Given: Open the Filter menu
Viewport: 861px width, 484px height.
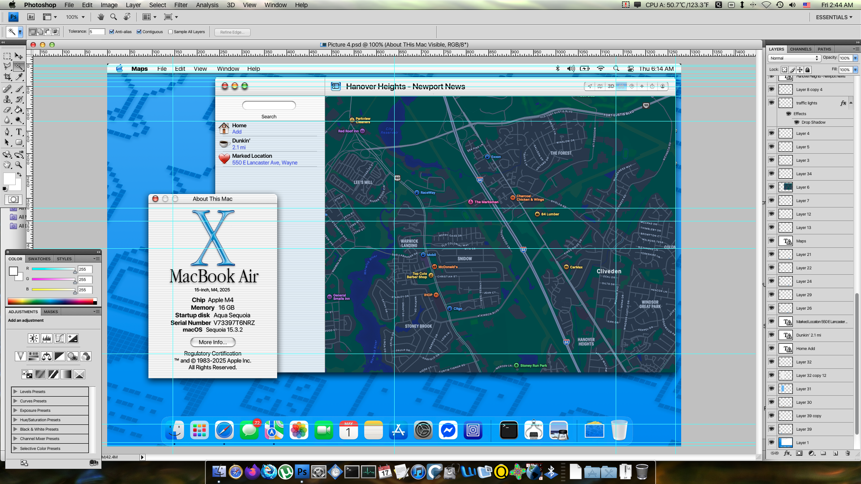Looking at the screenshot, I should tap(181, 5).
